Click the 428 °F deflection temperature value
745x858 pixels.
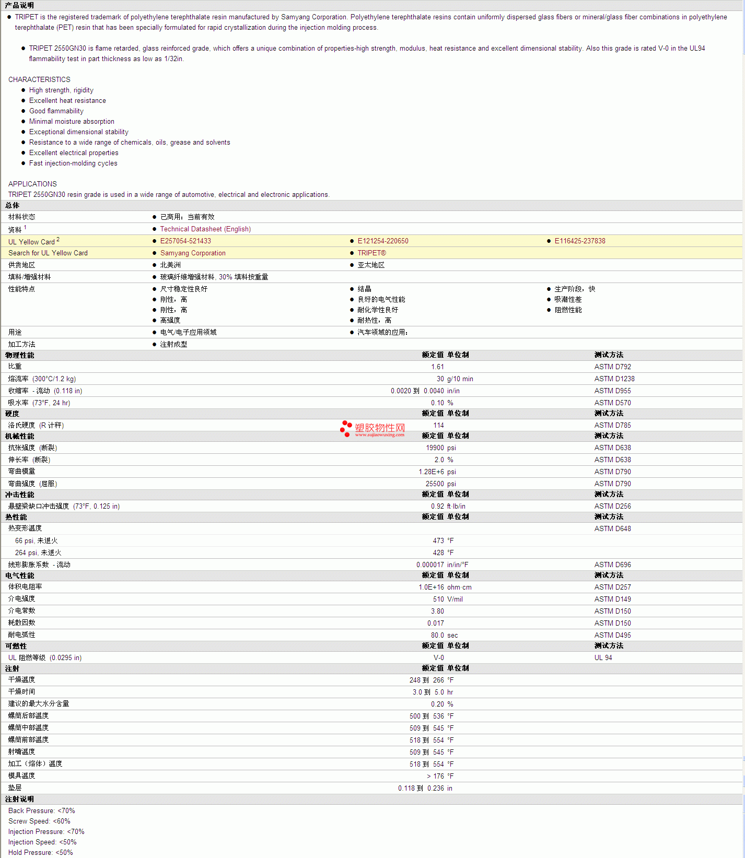(x=444, y=553)
